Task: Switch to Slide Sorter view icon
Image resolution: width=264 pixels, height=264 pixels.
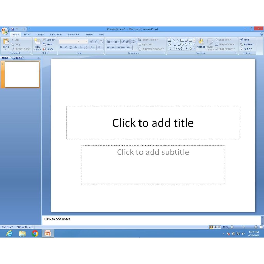Action: tap(215, 227)
